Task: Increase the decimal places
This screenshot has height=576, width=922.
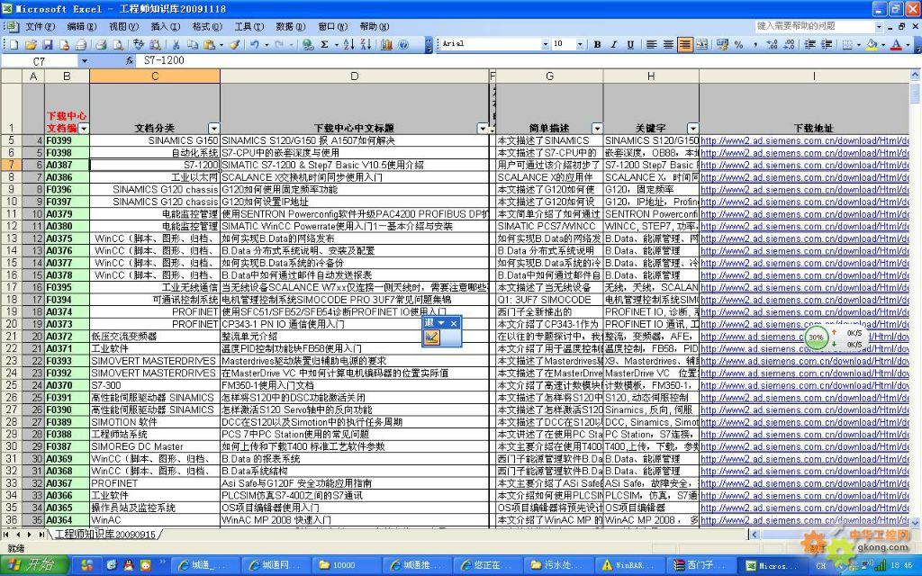Action: coord(772,44)
